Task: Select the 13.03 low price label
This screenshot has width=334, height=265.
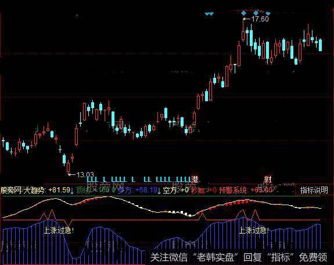Action: click(85, 175)
